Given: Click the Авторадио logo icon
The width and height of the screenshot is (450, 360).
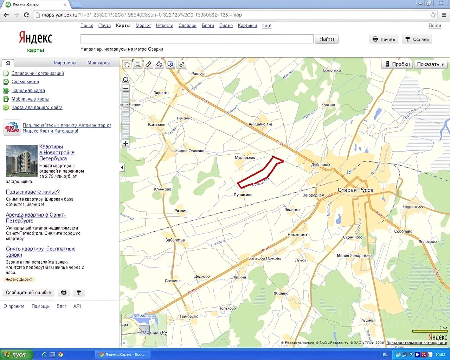Looking at the screenshot, I should pos(12,128).
